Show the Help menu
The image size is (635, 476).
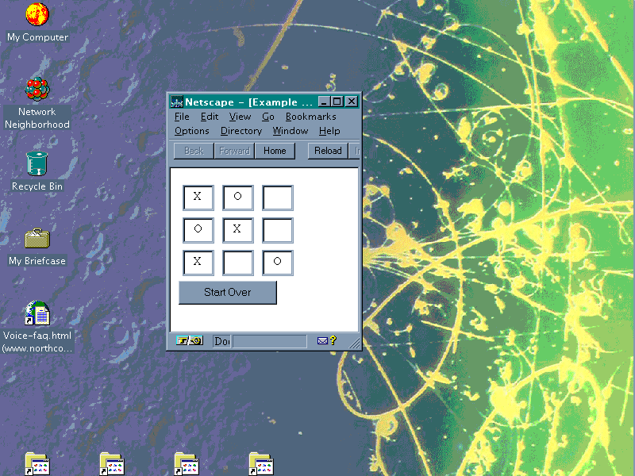point(329,131)
